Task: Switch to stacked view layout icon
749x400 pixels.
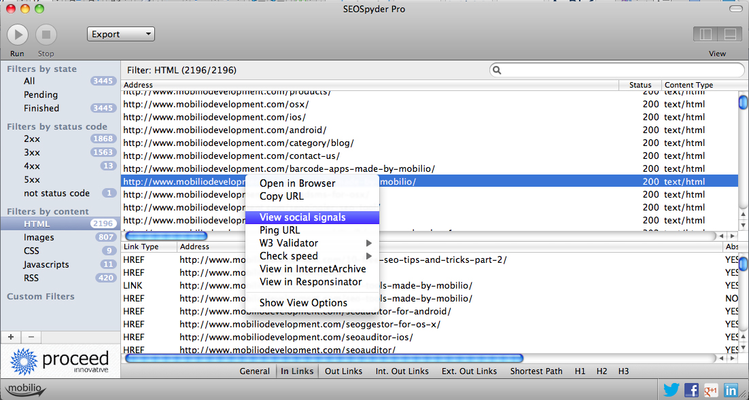Action: point(730,35)
